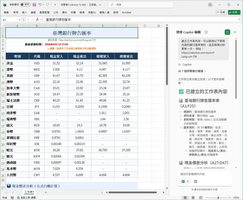Open the redo history dropdown arrow
Screen dimensions: 243x200
(x=51, y=5)
